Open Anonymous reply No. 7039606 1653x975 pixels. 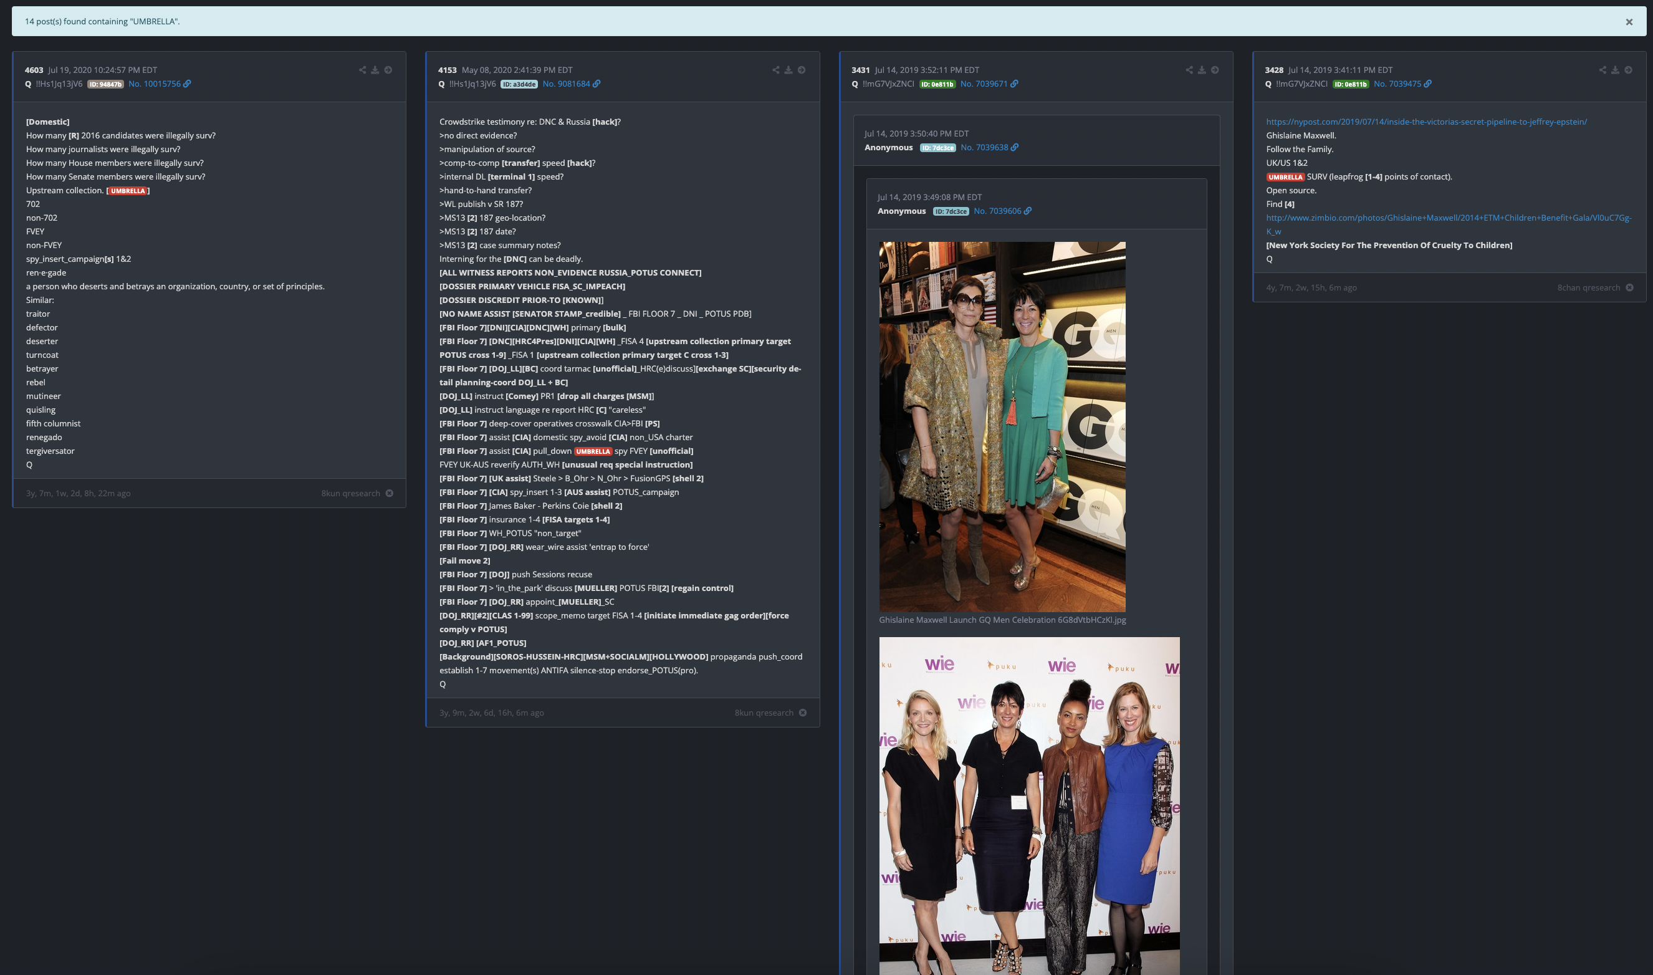coord(1003,211)
